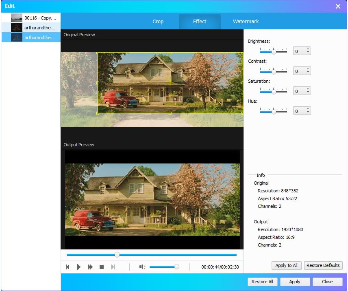Stop the video playback
This screenshot has height=291, width=348.
pos(102,267)
